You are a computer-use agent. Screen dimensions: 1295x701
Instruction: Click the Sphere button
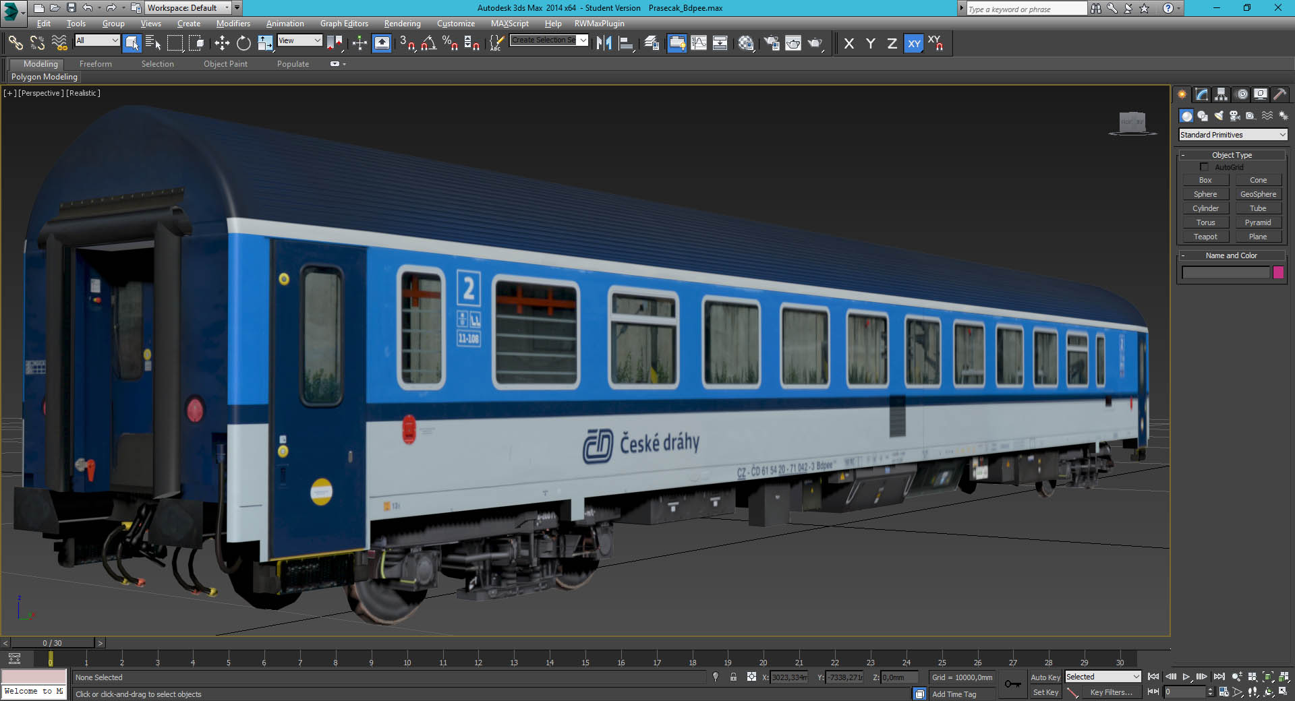pyautogui.click(x=1205, y=194)
